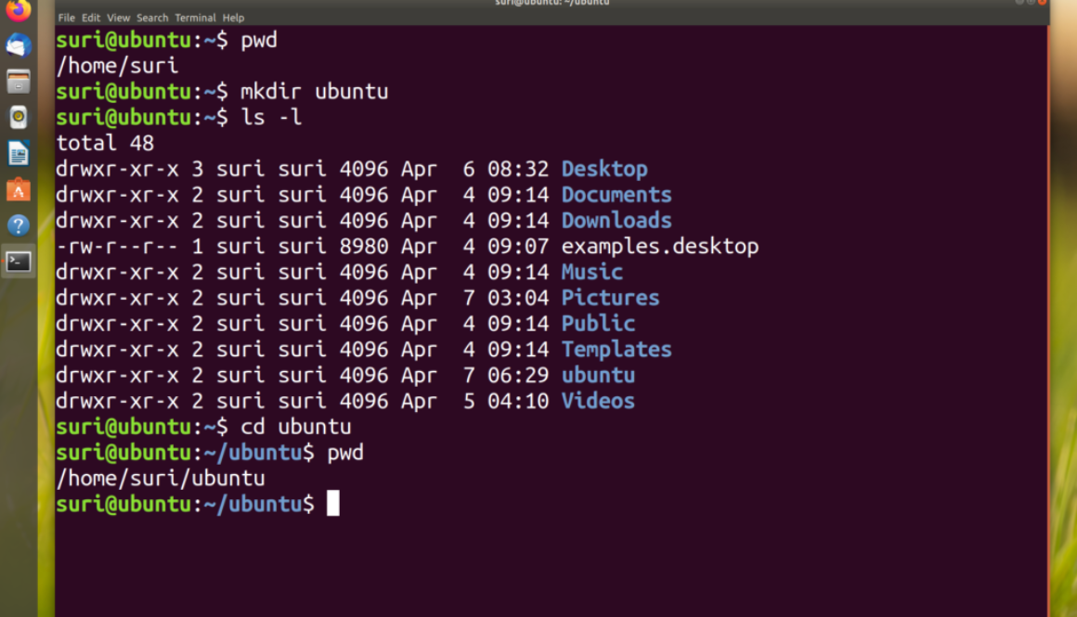1077x617 pixels.
Task: Click the examples.desktop filename in the output
Action: pos(659,247)
